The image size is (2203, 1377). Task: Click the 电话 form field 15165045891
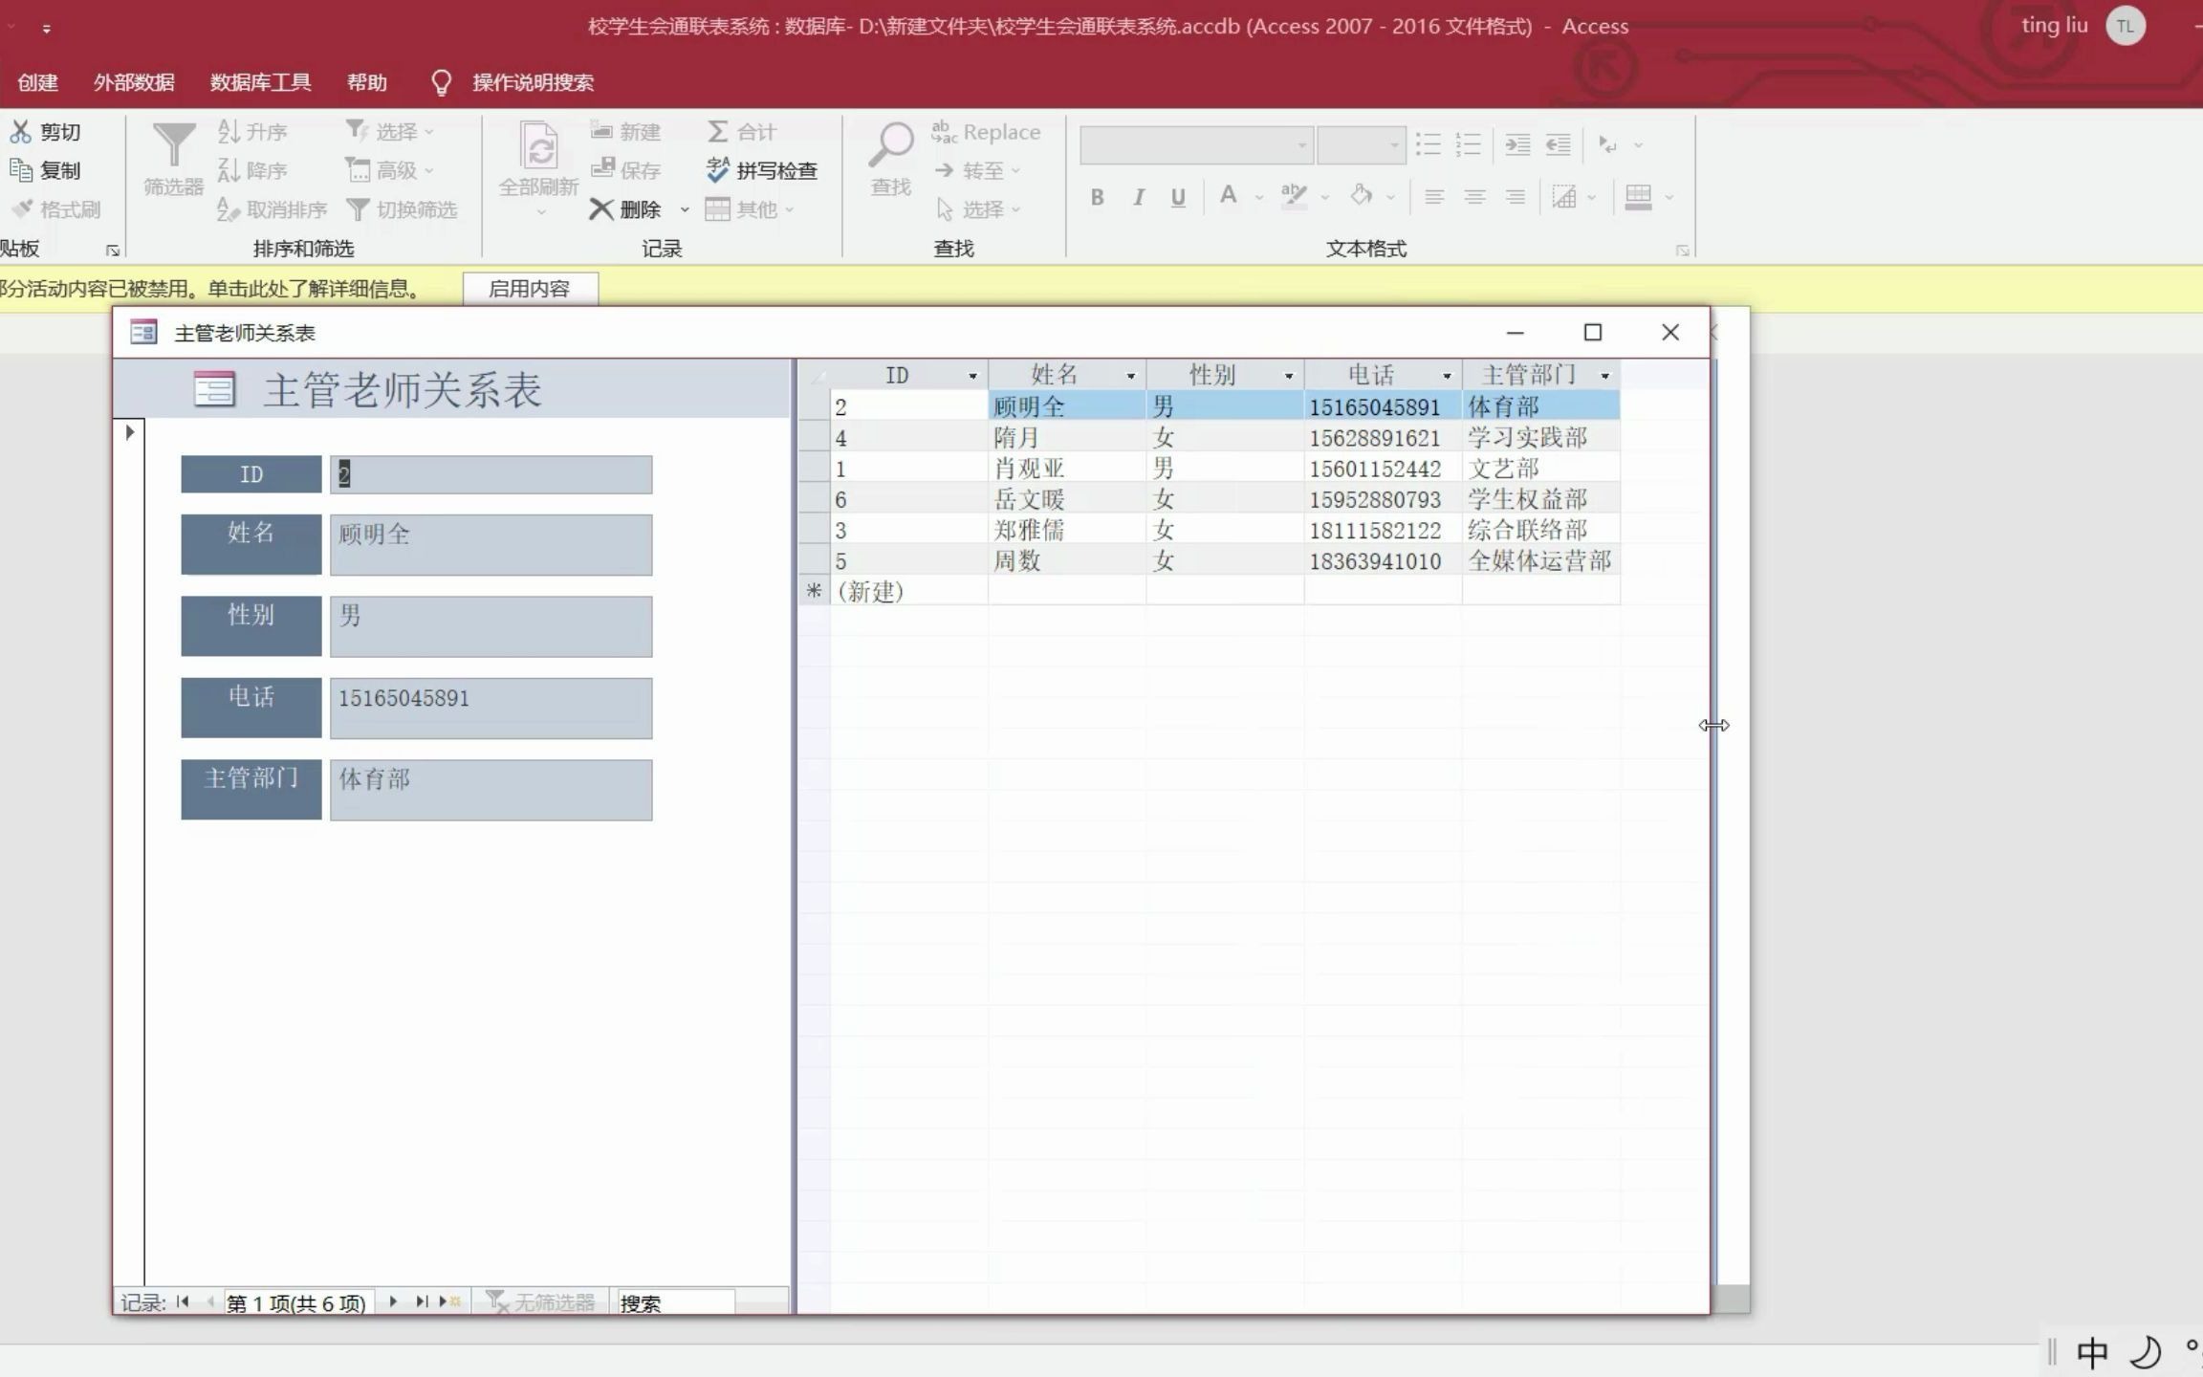tap(491, 709)
